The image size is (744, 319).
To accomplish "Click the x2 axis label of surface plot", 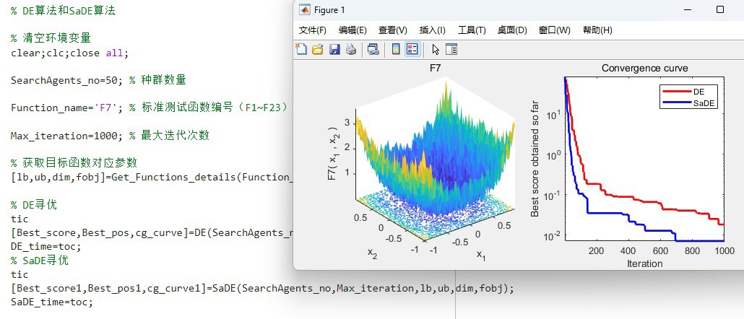I will point(373,253).
